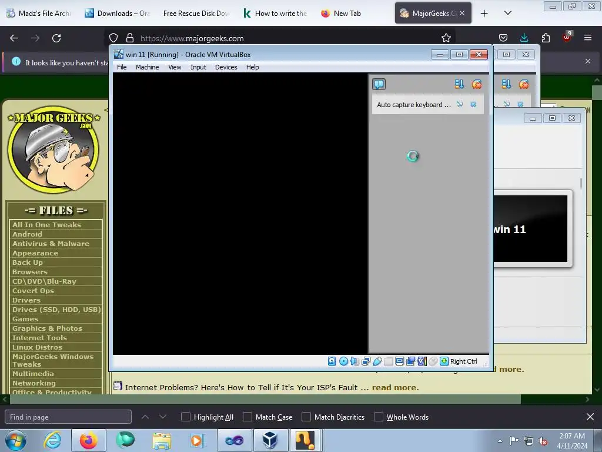Open the Firefox downloads panel arrow
Image resolution: width=602 pixels, height=452 pixels.
[x=524, y=38]
